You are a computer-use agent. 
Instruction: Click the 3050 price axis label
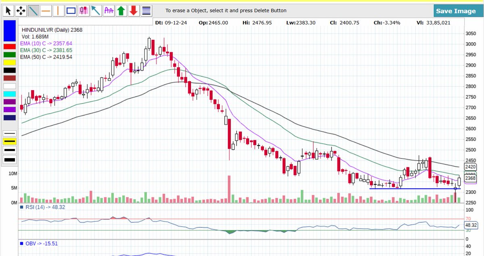click(x=471, y=33)
